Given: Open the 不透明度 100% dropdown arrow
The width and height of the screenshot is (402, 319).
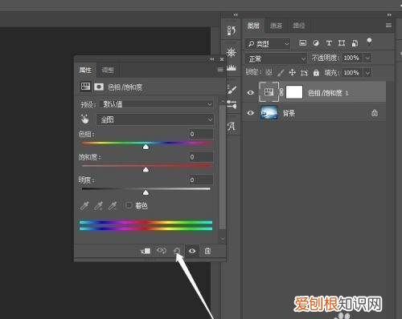Looking at the screenshot, I should (367, 58).
